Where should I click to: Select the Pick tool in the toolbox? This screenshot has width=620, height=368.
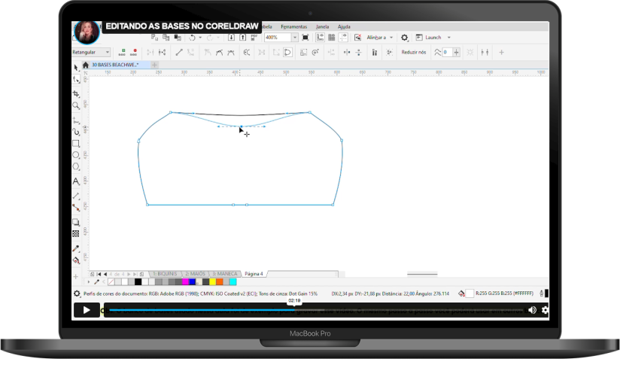(76, 68)
